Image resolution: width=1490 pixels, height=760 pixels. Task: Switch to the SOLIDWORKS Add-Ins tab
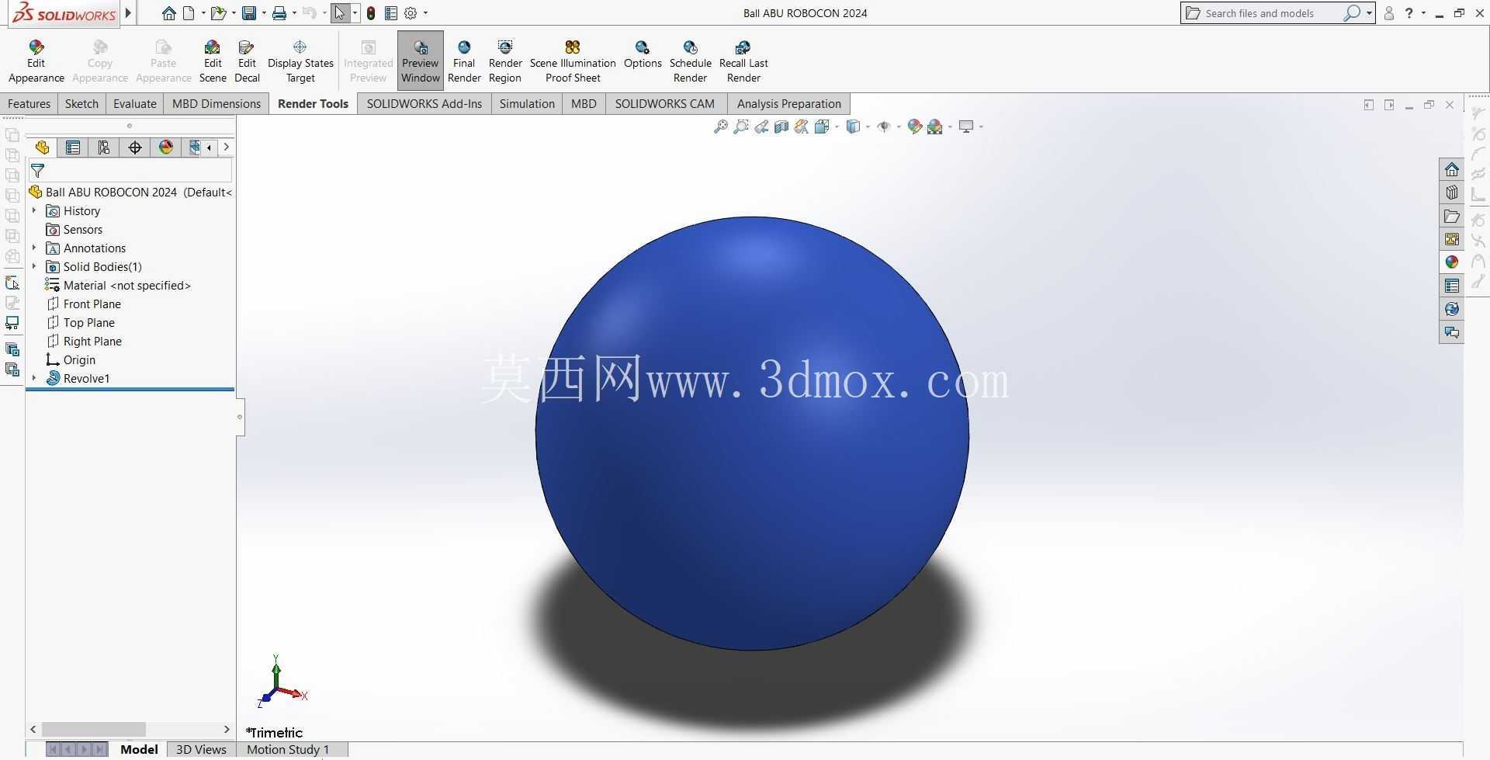[x=424, y=104]
